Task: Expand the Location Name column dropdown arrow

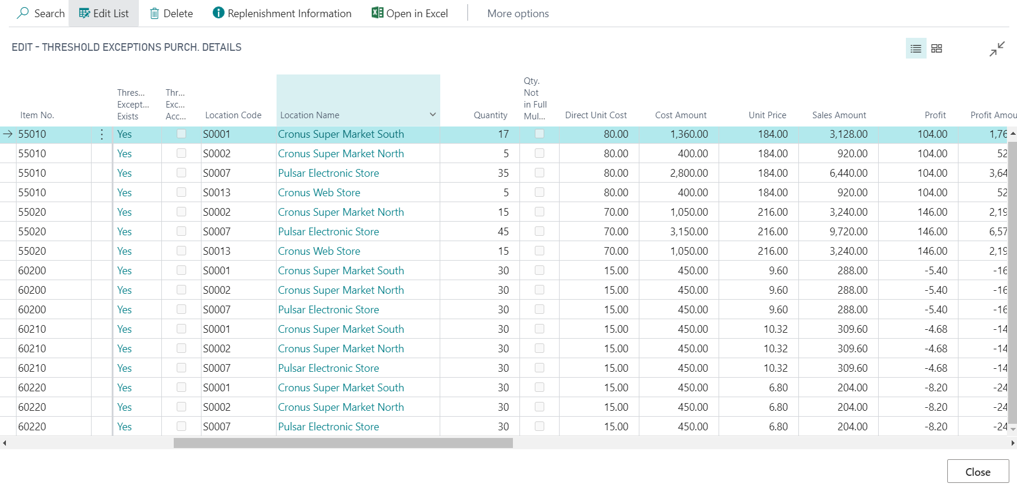Action: [433, 115]
